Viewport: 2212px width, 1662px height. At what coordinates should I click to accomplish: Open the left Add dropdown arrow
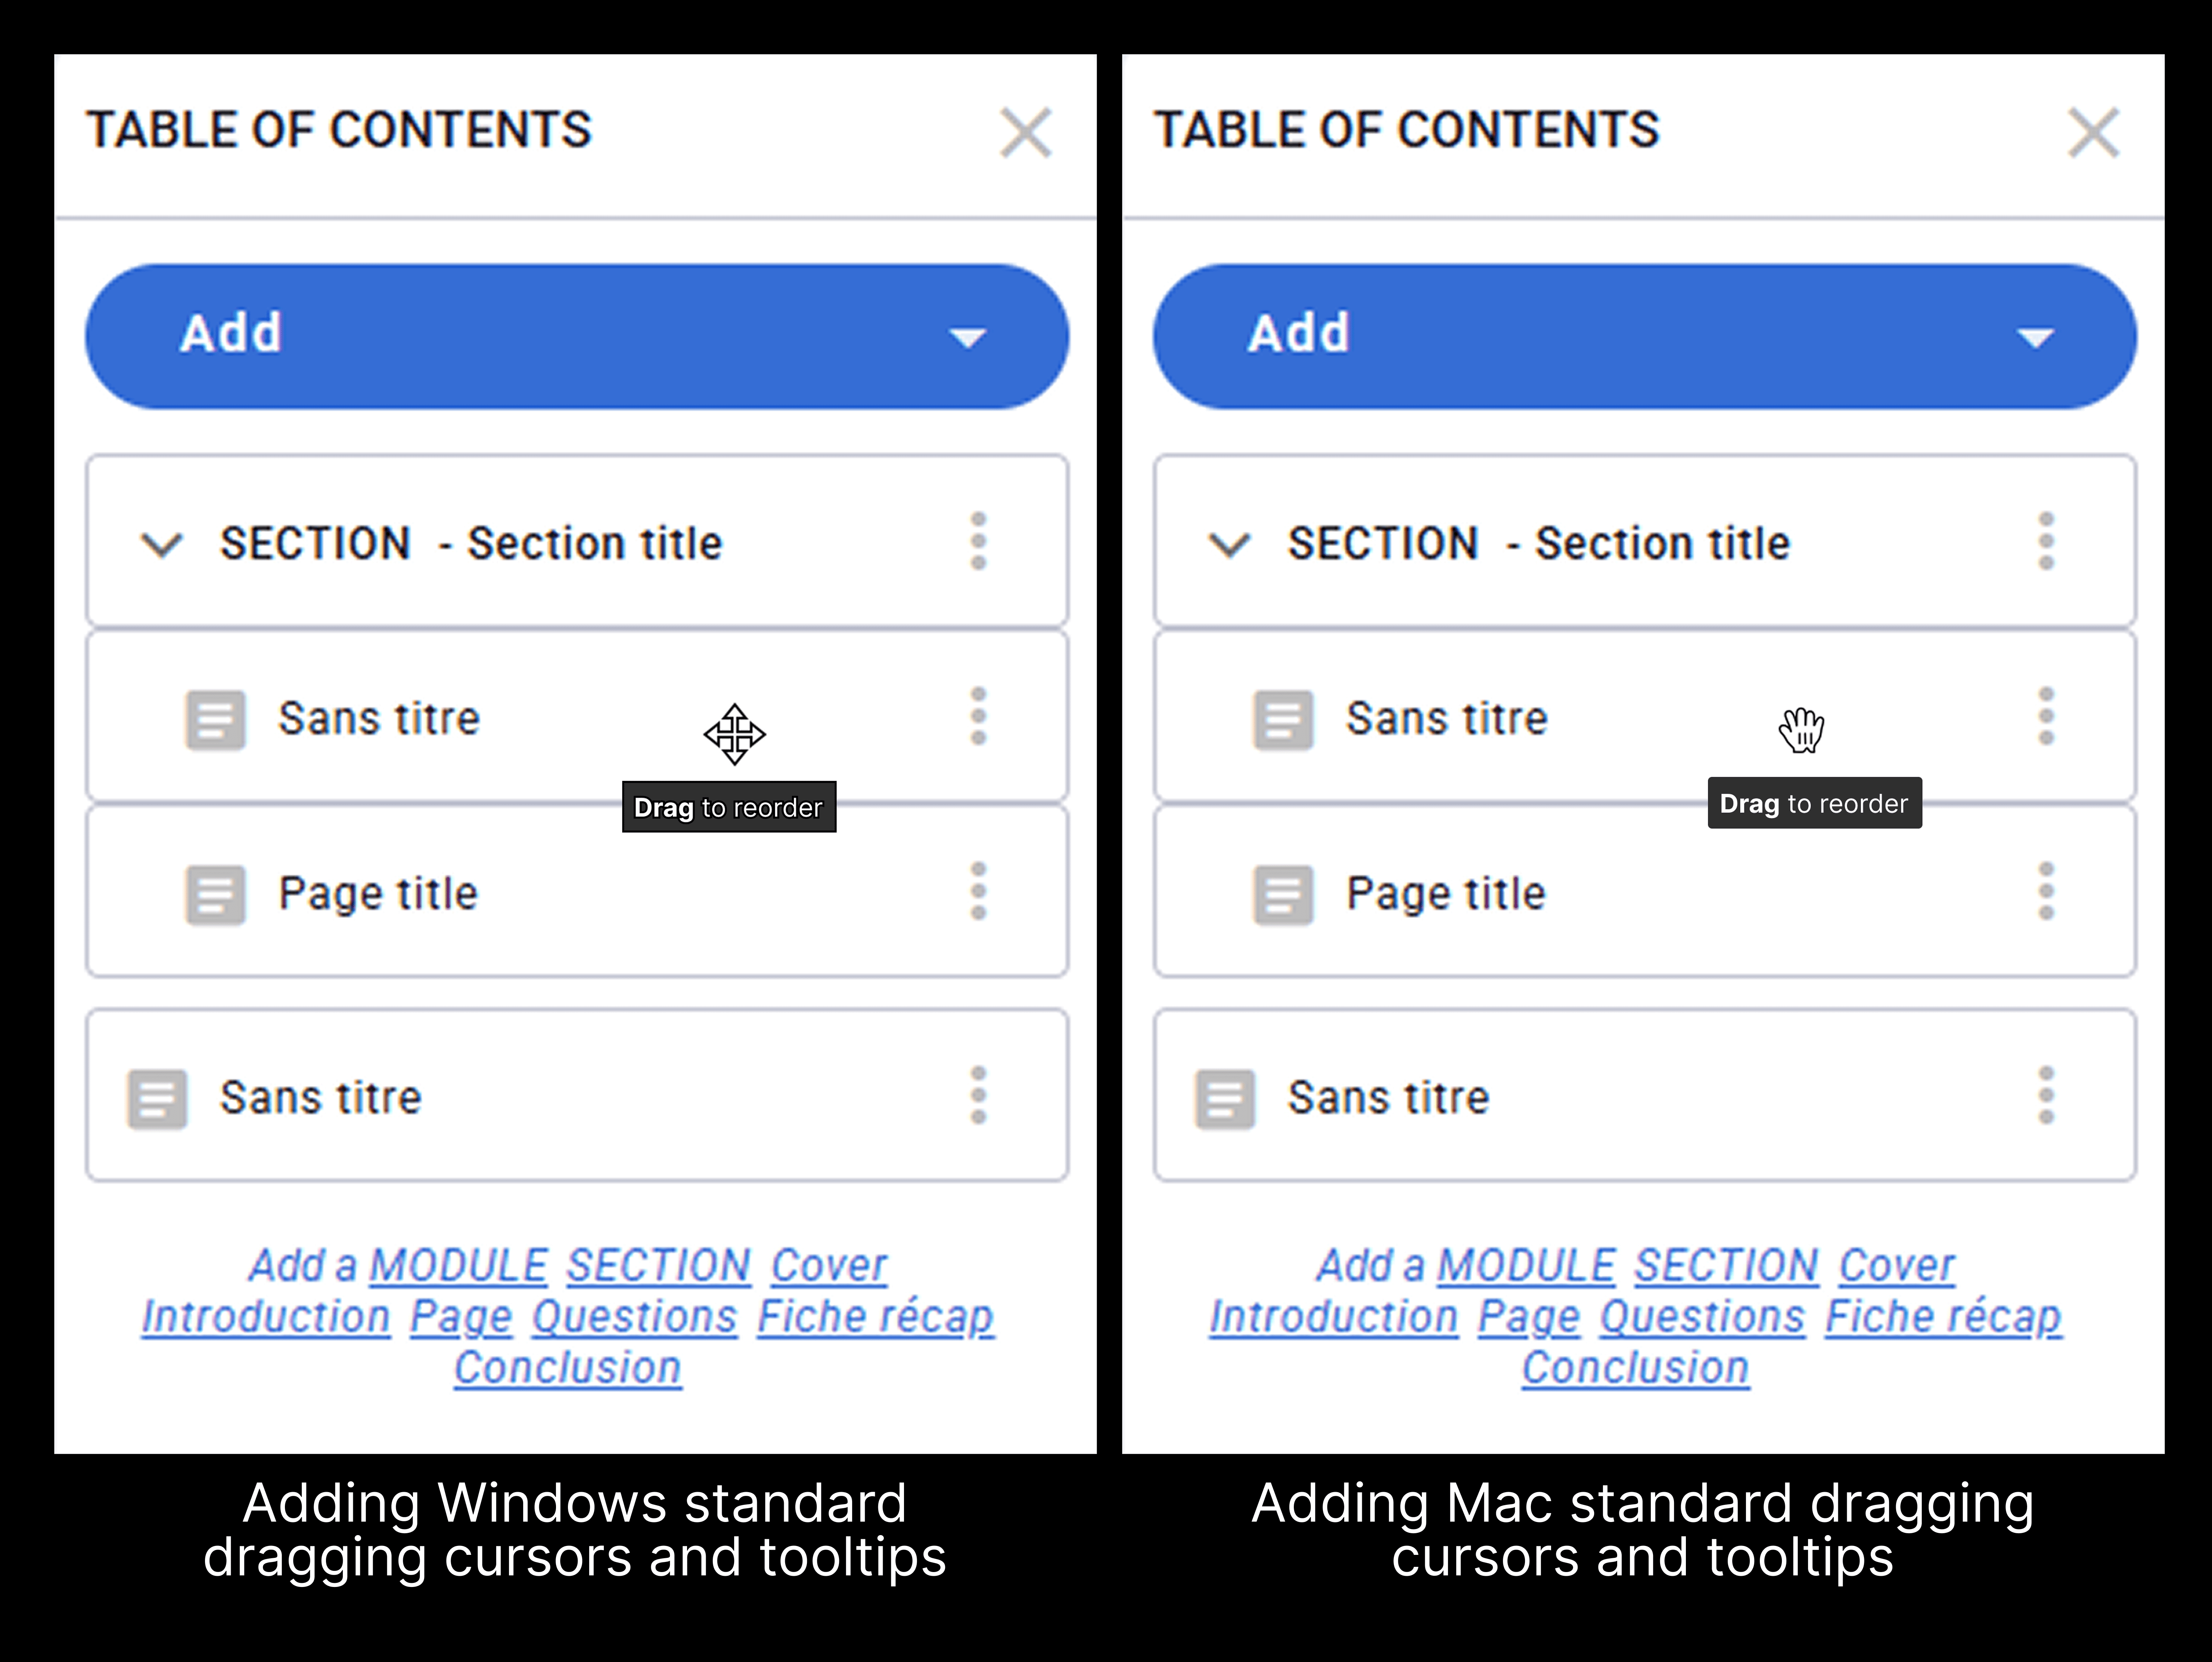pos(967,338)
